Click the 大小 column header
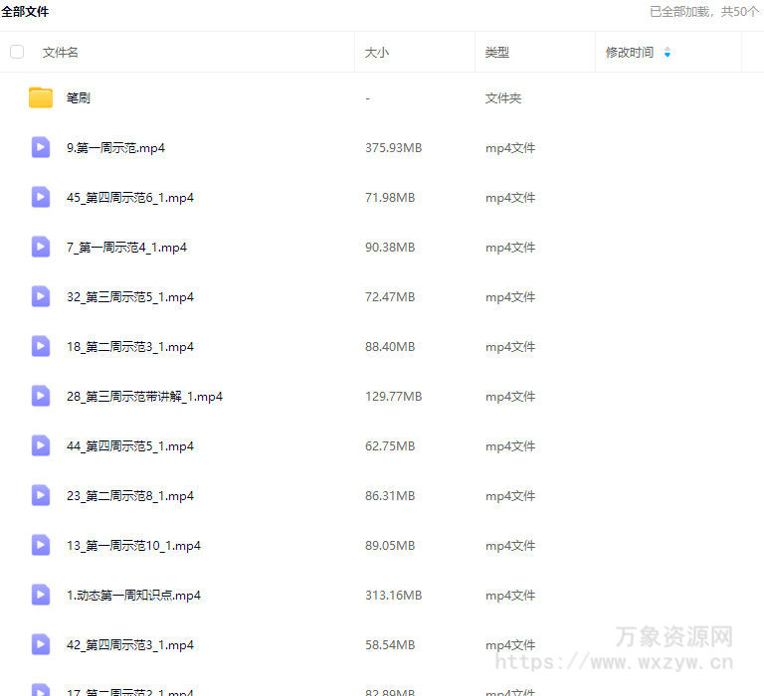 pos(377,52)
